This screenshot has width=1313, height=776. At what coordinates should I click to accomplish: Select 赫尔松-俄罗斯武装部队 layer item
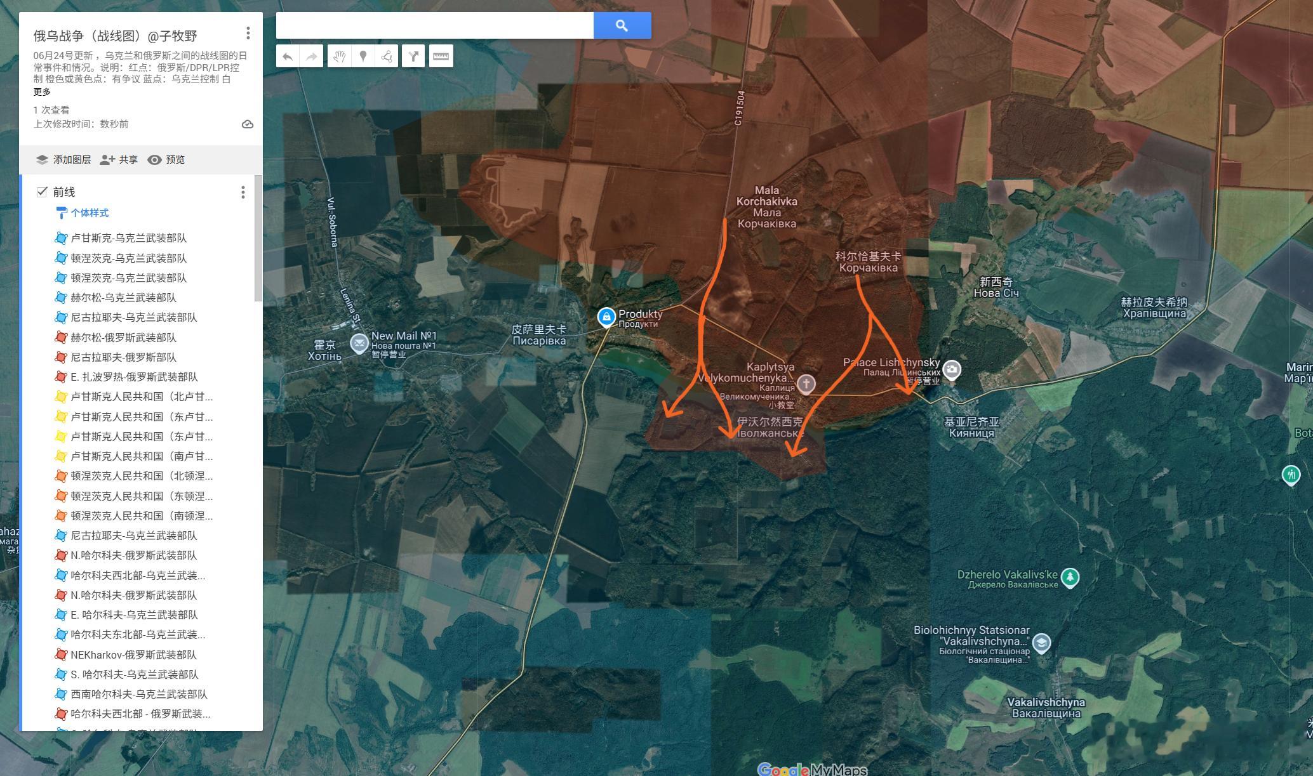[124, 338]
